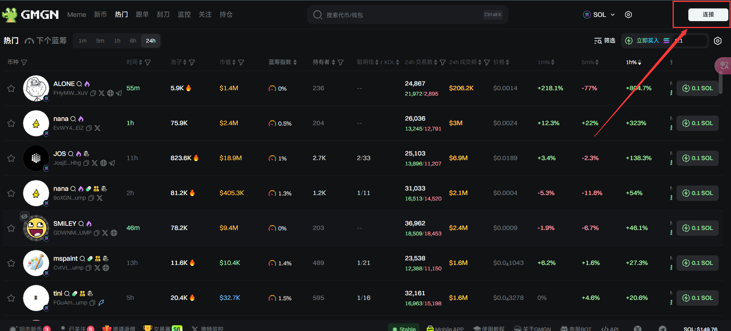Image resolution: width=731 pixels, height=331 pixels.
Task: Open JOS Telegram icon
Action: tap(112, 163)
